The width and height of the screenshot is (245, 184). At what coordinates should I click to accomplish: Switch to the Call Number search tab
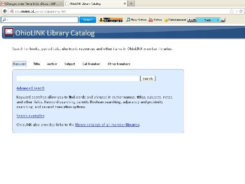(x=91, y=64)
